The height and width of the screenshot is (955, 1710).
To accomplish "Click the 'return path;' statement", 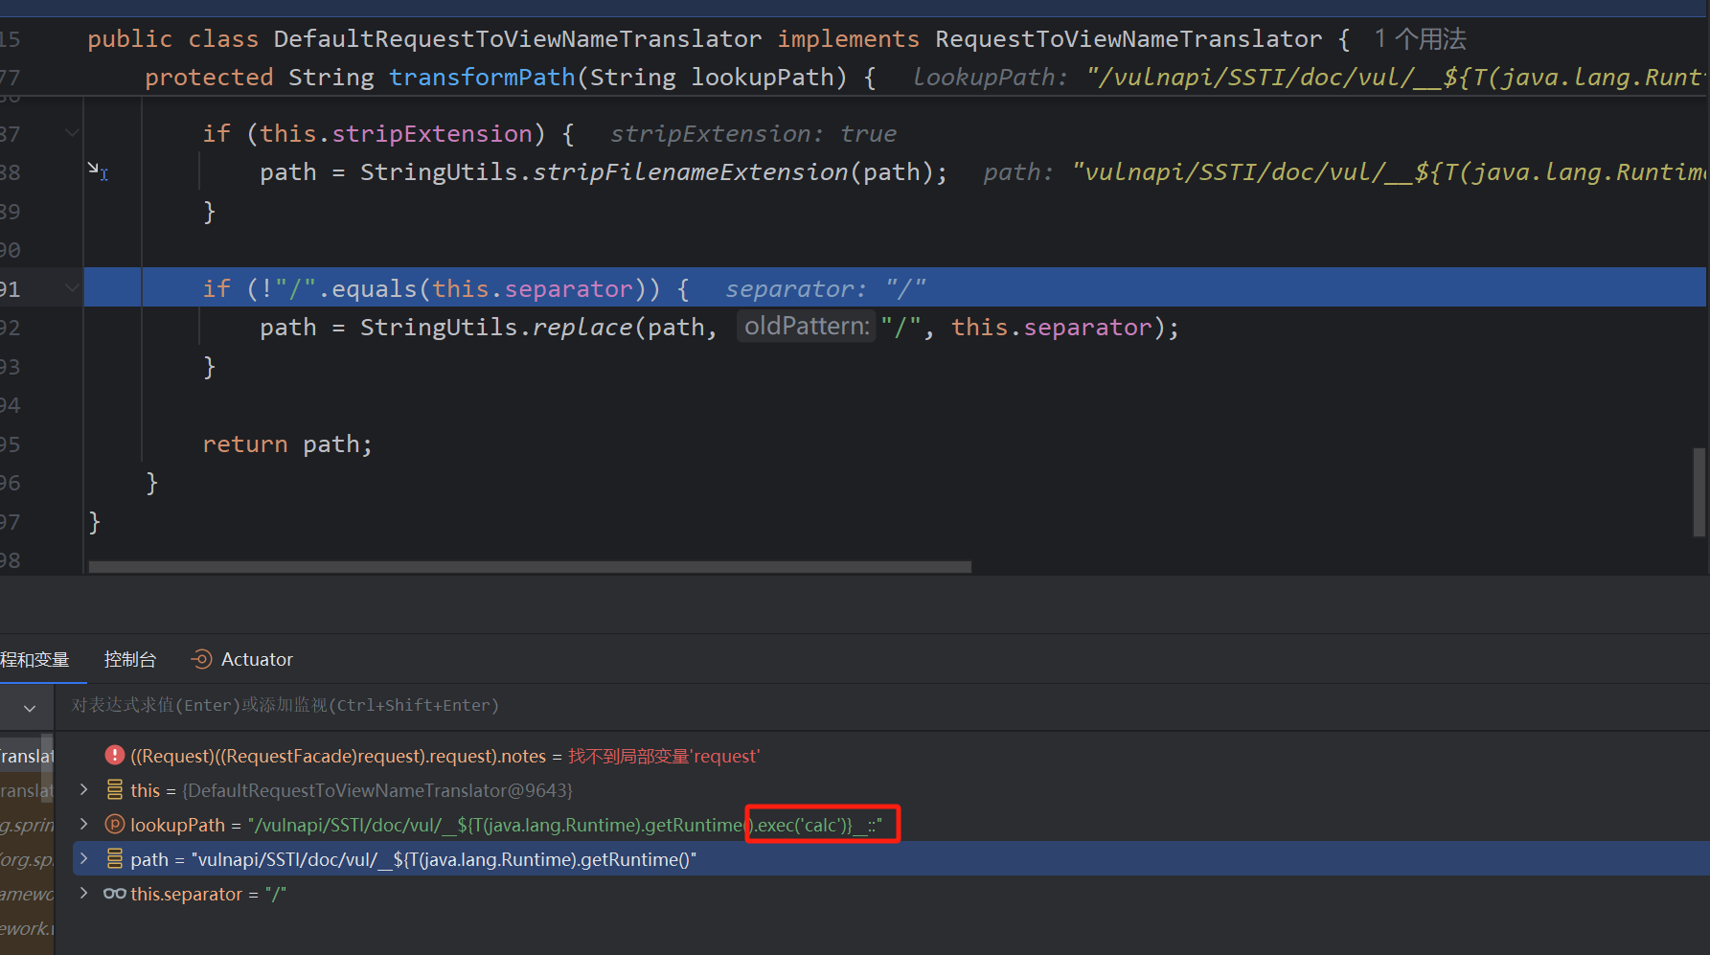I will coord(286,444).
